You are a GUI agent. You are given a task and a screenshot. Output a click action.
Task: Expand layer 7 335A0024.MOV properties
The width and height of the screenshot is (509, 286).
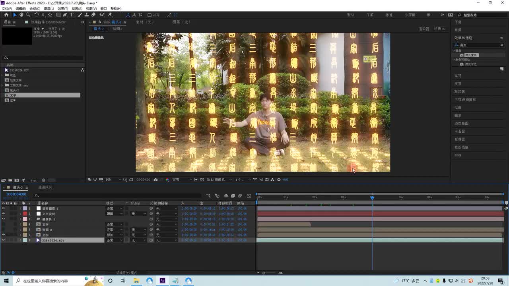(20, 240)
